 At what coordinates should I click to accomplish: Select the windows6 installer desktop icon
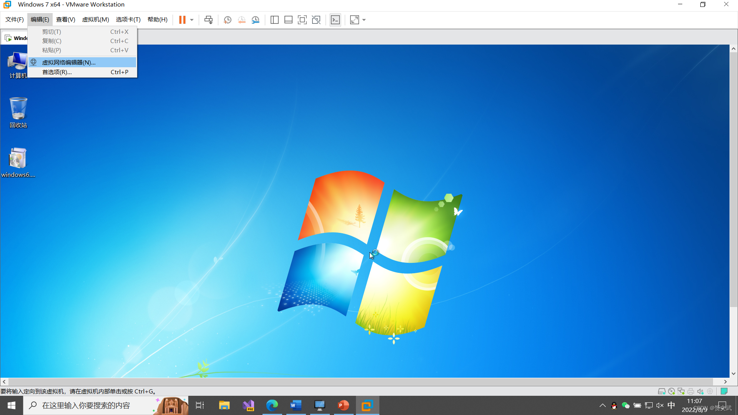tap(18, 163)
